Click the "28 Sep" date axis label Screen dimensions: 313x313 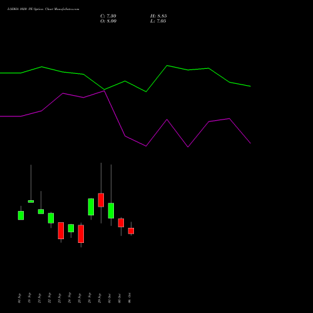(x=90, y=298)
